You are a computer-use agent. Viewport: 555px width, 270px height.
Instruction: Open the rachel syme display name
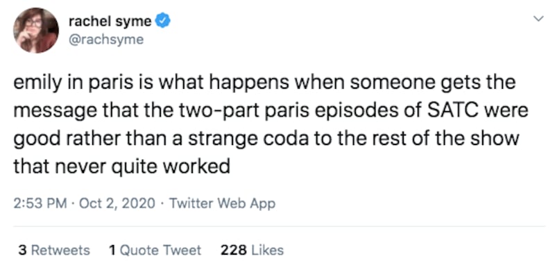click(110, 22)
